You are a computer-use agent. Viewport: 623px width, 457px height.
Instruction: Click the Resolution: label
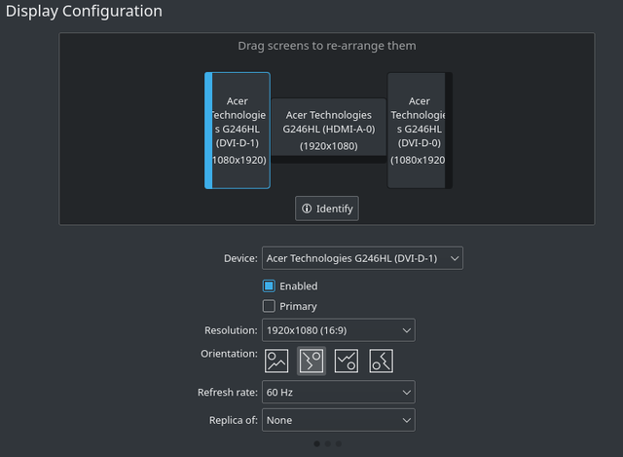pos(231,330)
